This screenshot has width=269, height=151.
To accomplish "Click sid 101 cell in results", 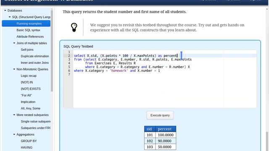I will pyautogui.click(x=150, y=135).
